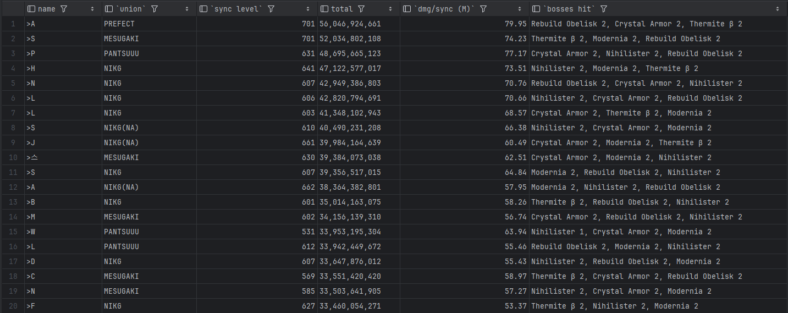Image resolution: width=788 pixels, height=313 pixels.
Task: Select the name cell >C
Action: click(63, 277)
